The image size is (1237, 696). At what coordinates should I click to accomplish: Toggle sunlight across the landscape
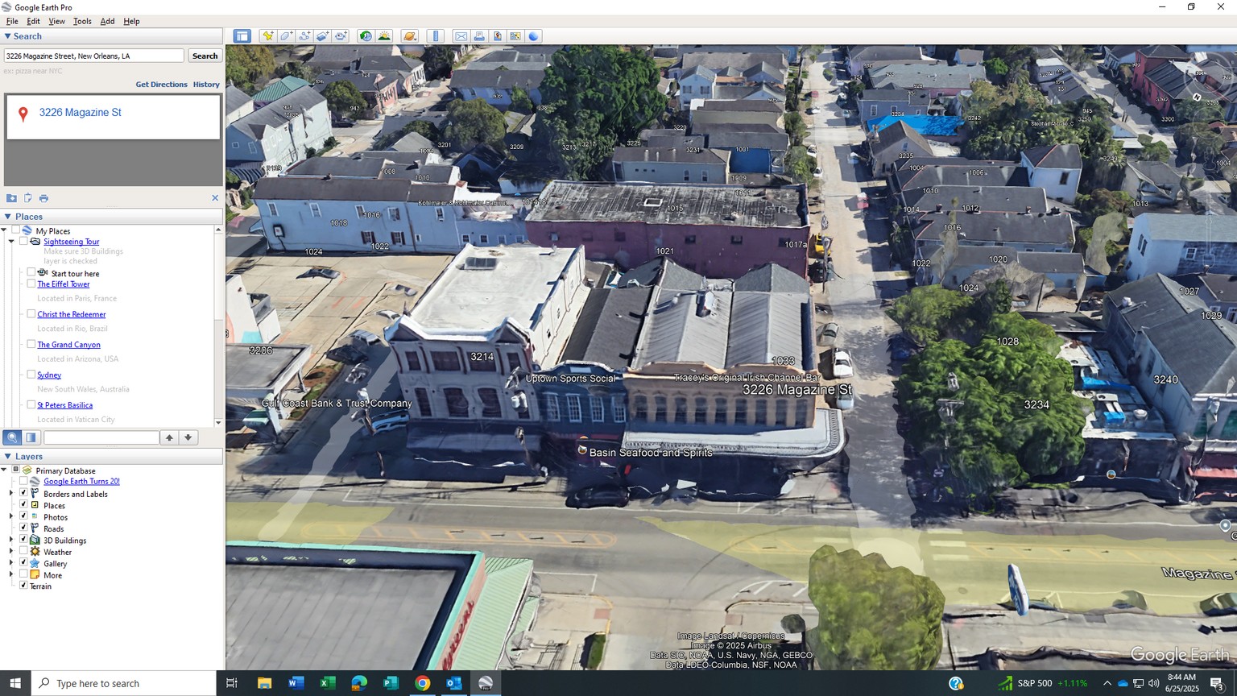point(384,36)
